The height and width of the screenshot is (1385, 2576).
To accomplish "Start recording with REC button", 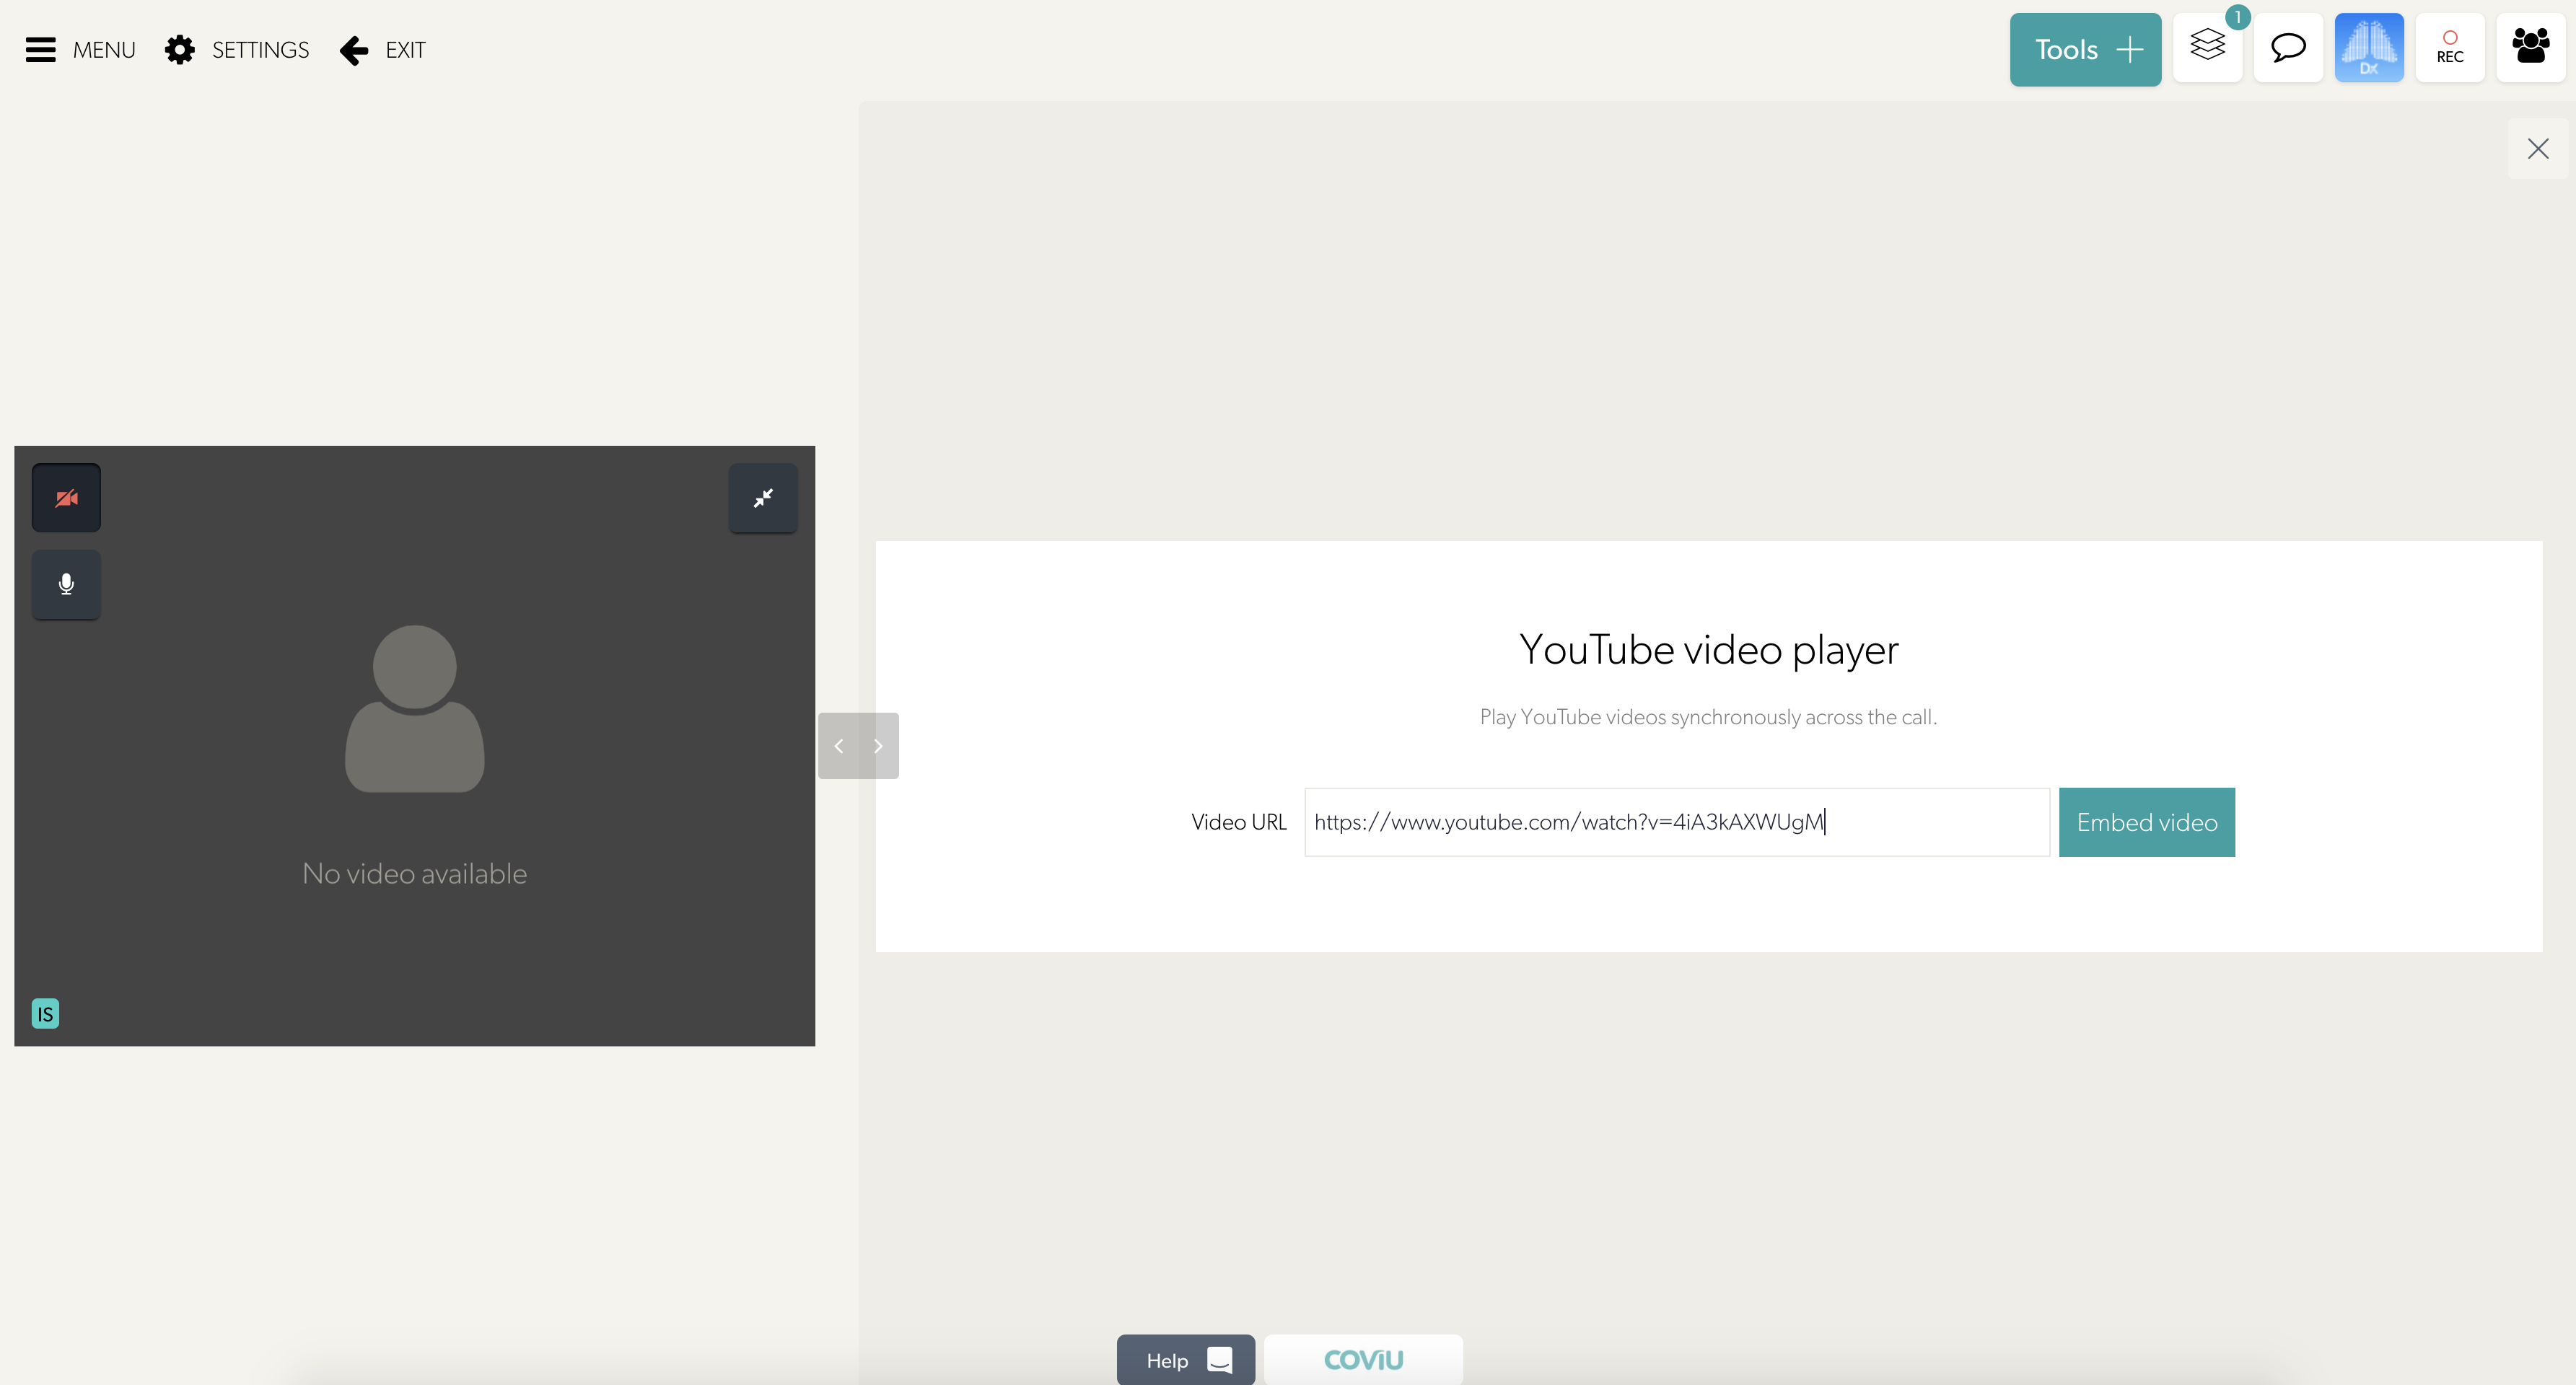I will [2450, 47].
